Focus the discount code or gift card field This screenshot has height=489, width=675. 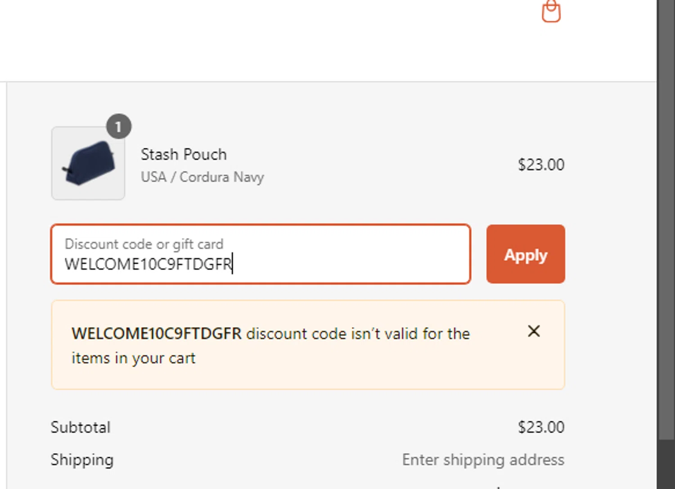point(261,254)
